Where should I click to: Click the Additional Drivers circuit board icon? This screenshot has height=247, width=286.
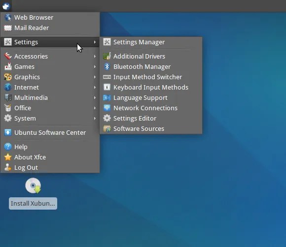[x=107, y=56]
